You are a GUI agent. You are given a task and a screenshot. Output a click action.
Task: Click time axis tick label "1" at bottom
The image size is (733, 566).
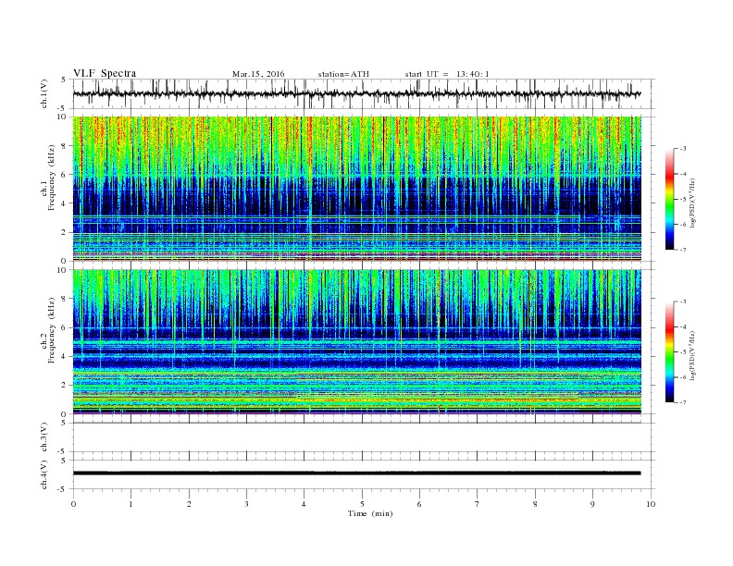tap(130, 504)
